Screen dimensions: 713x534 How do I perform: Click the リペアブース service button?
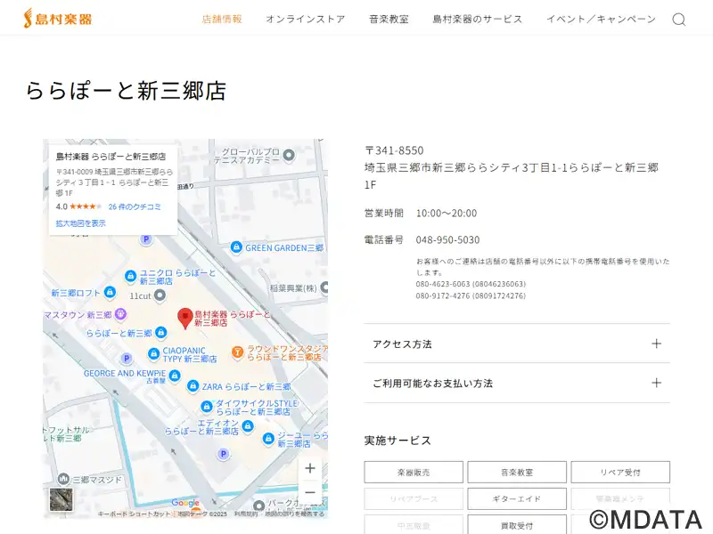(x=414, y=498)
